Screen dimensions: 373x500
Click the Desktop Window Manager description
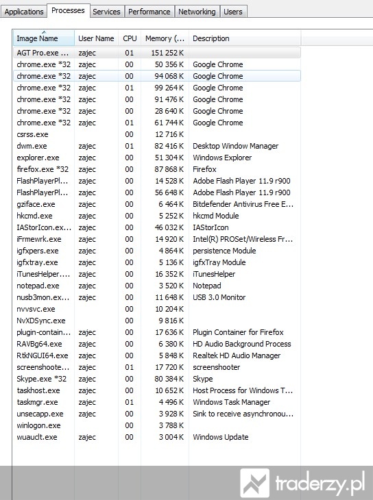click(236, 146)
